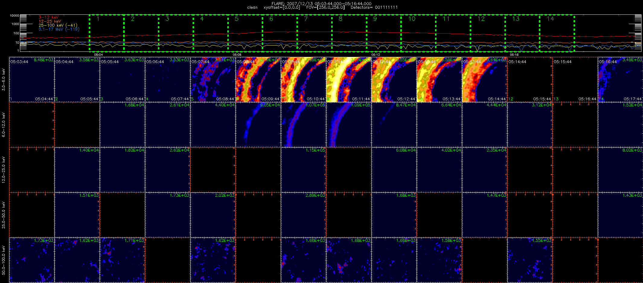Open the 50-100 keV image labeled 1.55E+03
This screenshot has width=643, height=283.
point(530,260)
